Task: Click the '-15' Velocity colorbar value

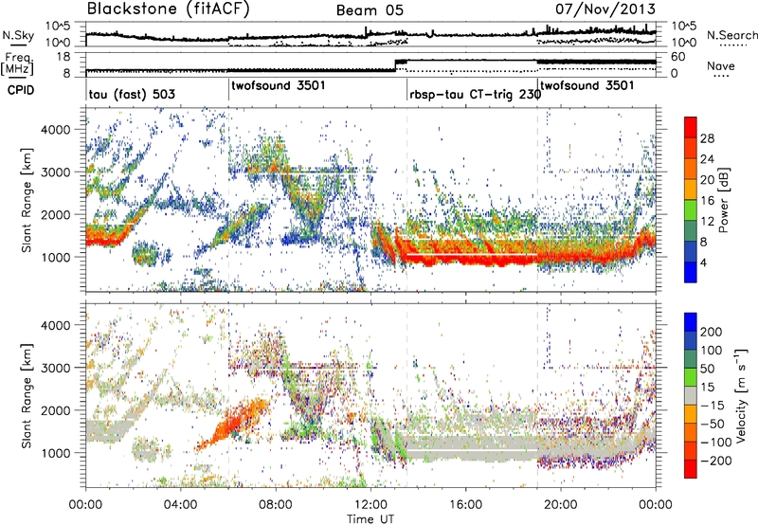Action: [713, 405]
